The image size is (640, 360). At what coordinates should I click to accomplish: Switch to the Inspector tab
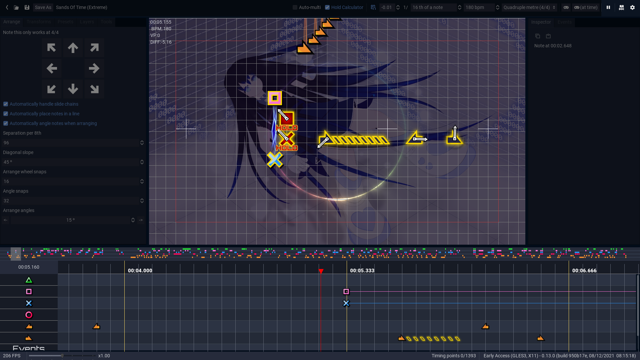click(x=541, y=22)
